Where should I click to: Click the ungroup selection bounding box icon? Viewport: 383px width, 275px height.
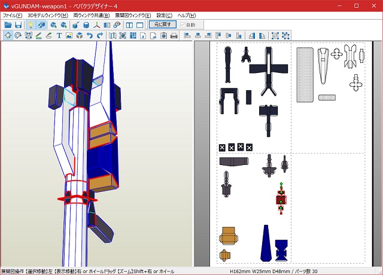click(x=285, y=36)
